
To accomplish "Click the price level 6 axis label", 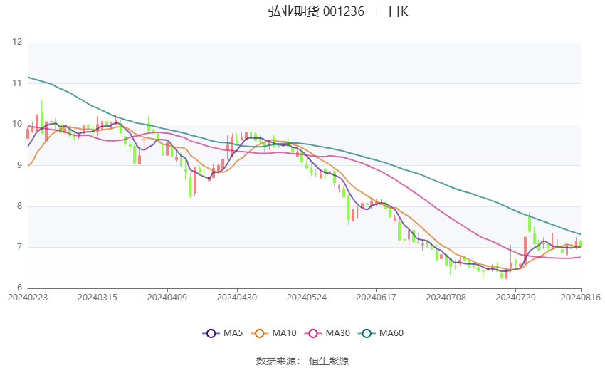I will [20, 288].
